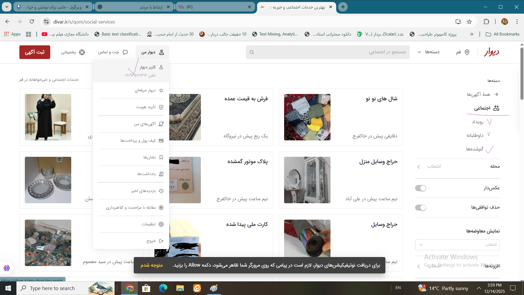Open Chrome extensions puzzle icon
This screenshot has width=524, height=295.
tap(486, 22)
